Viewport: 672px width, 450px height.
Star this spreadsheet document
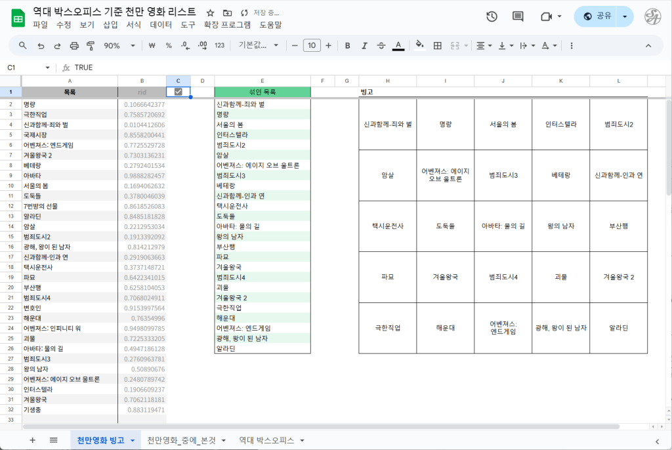[x=210, y=12]
